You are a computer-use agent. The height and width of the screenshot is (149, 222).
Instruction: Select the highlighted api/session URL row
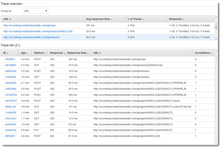[31, 37]
